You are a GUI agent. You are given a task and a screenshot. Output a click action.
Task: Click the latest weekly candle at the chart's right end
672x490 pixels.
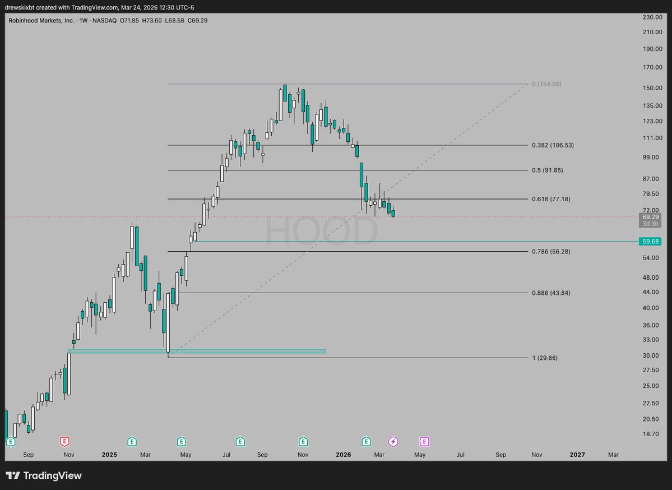click(x=393, y=212)
